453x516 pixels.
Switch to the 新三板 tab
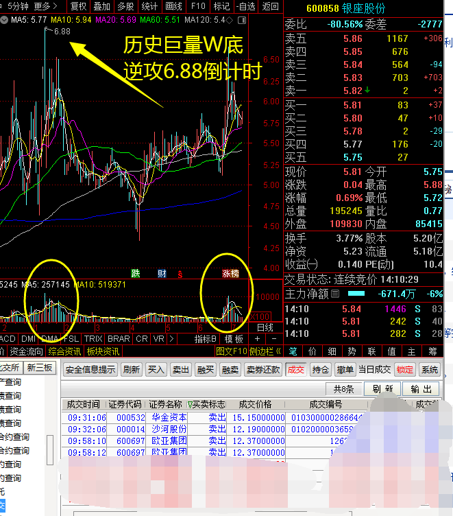[40, 368]
